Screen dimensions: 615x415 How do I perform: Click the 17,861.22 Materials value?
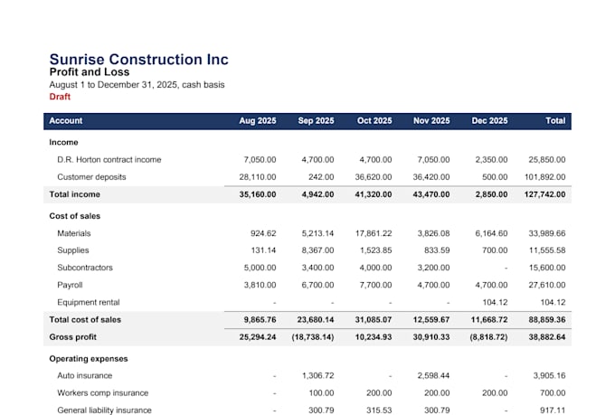tap(374, 233)
